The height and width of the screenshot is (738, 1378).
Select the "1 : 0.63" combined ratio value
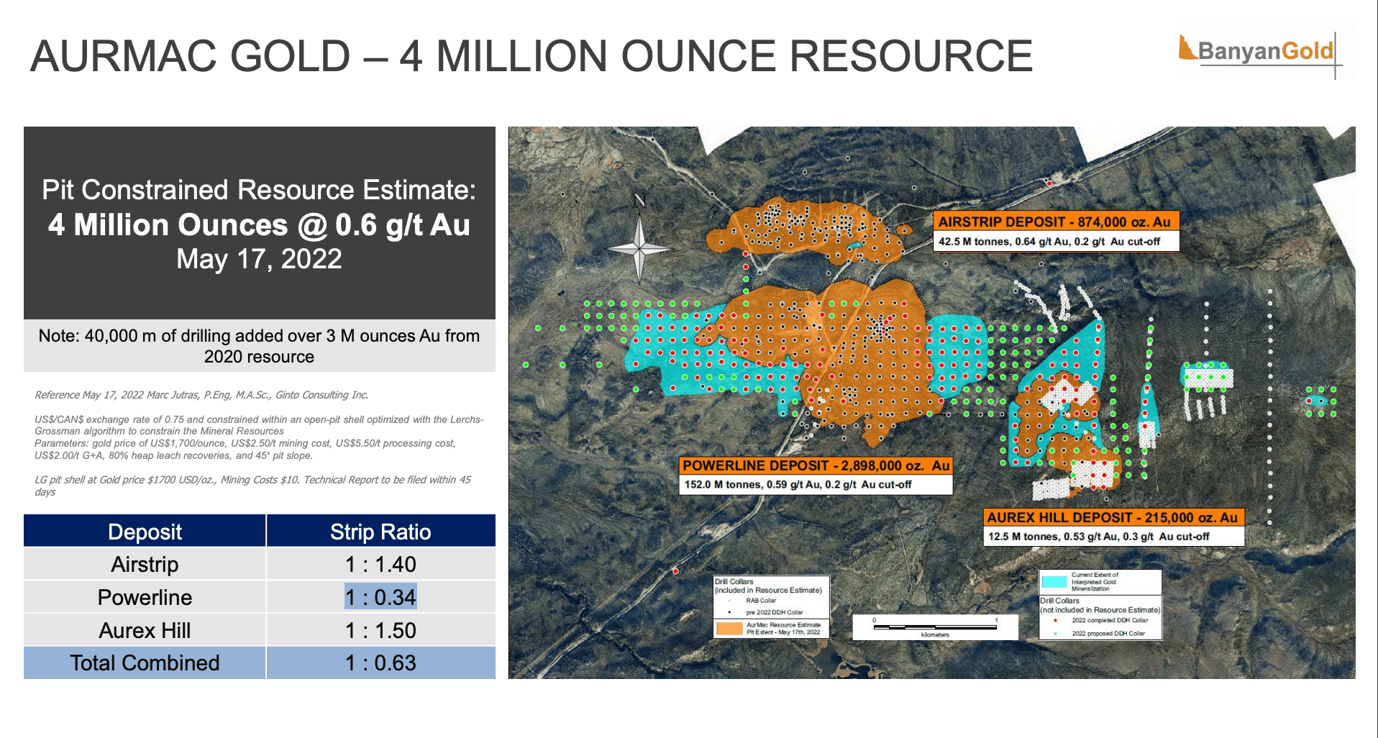[380, 663]
